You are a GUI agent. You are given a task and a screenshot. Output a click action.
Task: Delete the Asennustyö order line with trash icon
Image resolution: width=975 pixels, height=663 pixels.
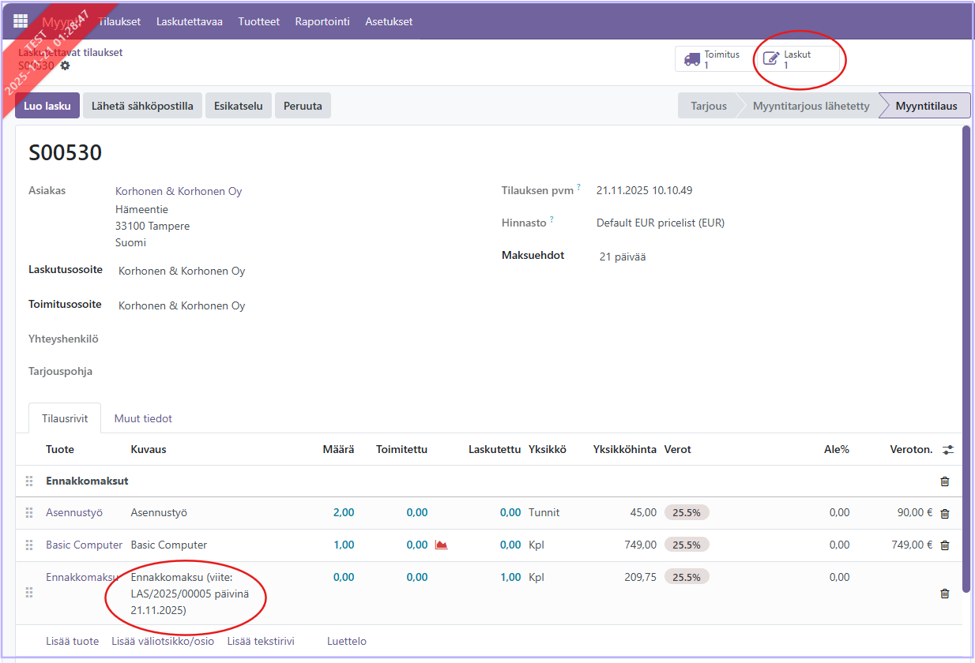(944, 513)
